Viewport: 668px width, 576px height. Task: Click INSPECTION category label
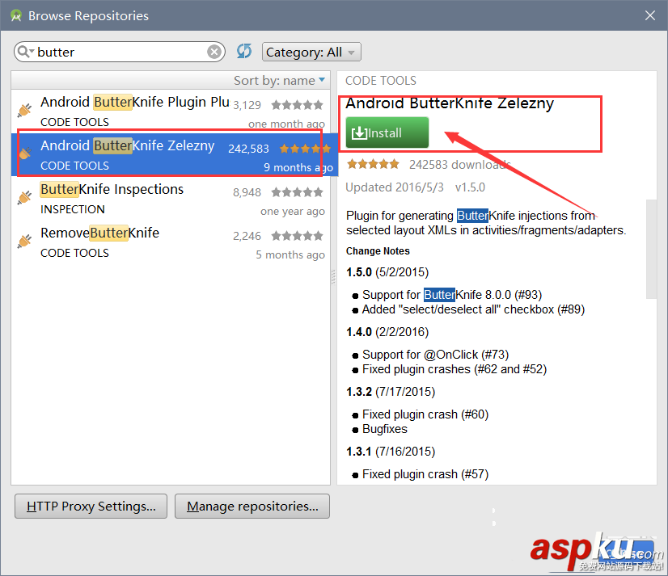pyautogui.click(x=73, y=209)
